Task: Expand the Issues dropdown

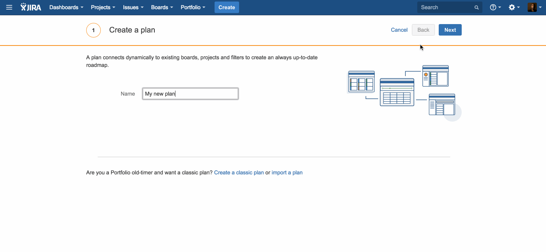Action: tap(133, 7)
